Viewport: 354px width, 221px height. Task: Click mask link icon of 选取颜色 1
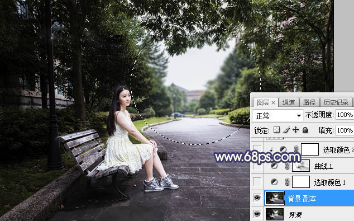[x=287, y=182]
